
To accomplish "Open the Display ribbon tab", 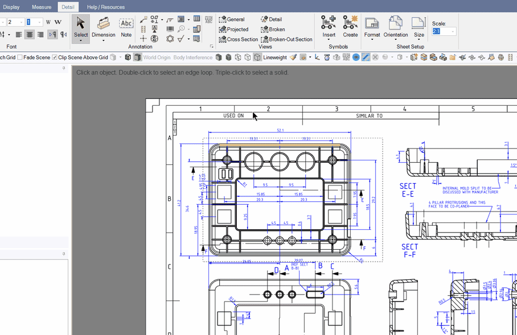I will (x=11, y=7).
